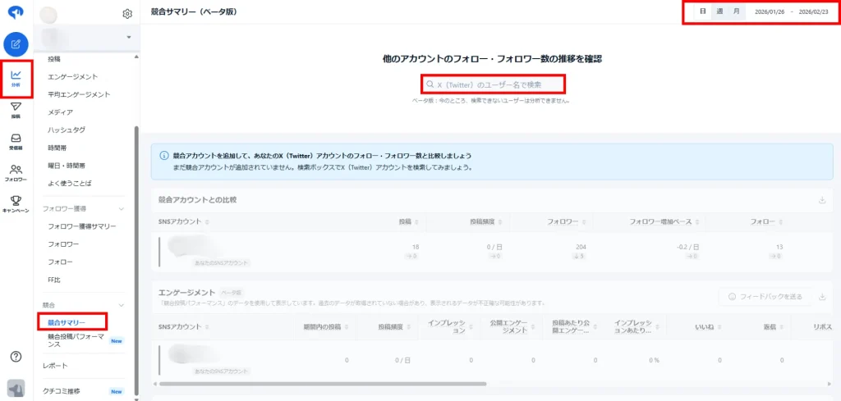Screen dimensions: 841x401
Task: Collapse the 競合 section chevron
Action: (x=122, y=305)
